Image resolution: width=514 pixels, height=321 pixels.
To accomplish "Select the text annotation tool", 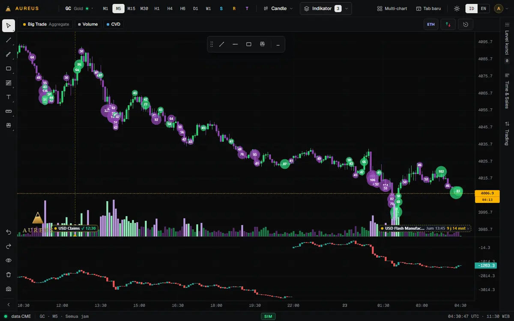I will click(9, 97).
